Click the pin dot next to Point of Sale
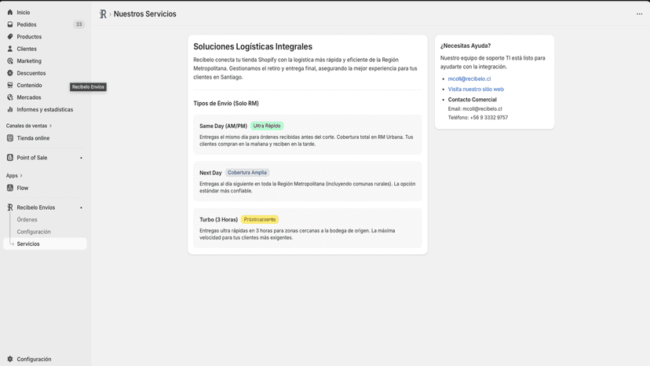This screenshot has height=366, width=650. tap(82, 158)
